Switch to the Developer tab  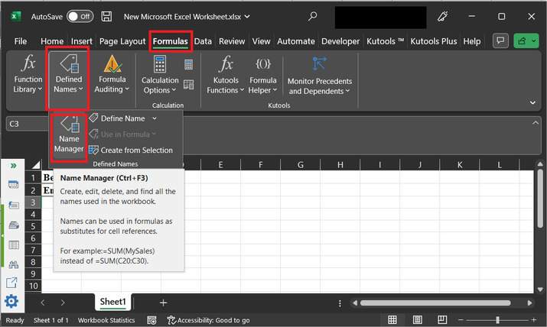pos(340,41)
